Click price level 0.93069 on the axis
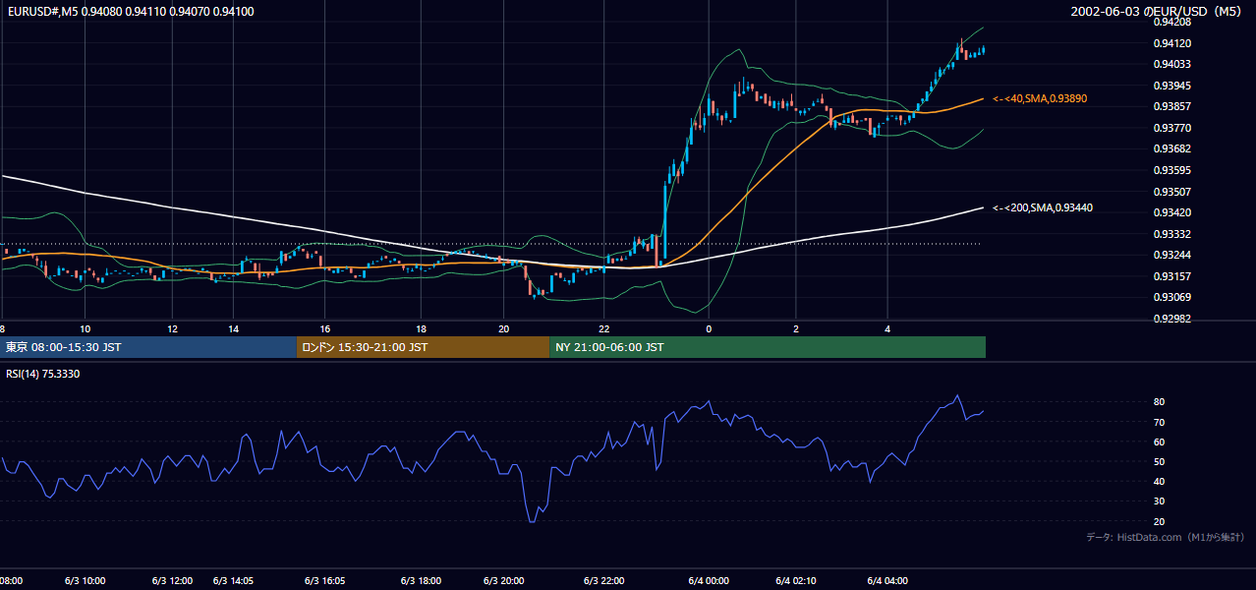Image resolution: width=1256 pixels, height=590 pixels. 1172,298
